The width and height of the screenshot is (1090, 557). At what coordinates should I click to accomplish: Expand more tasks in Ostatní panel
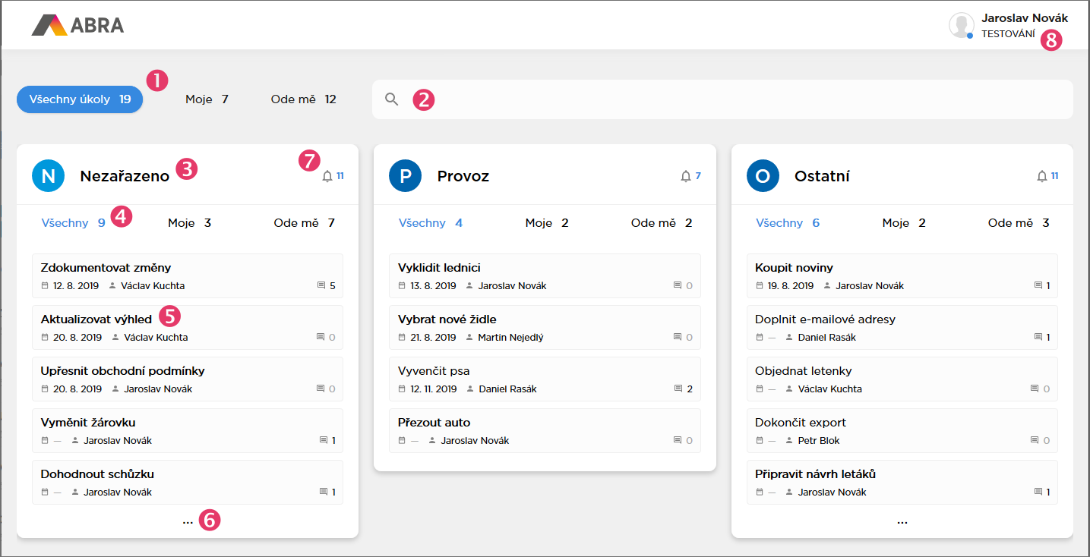coord(902,521)
